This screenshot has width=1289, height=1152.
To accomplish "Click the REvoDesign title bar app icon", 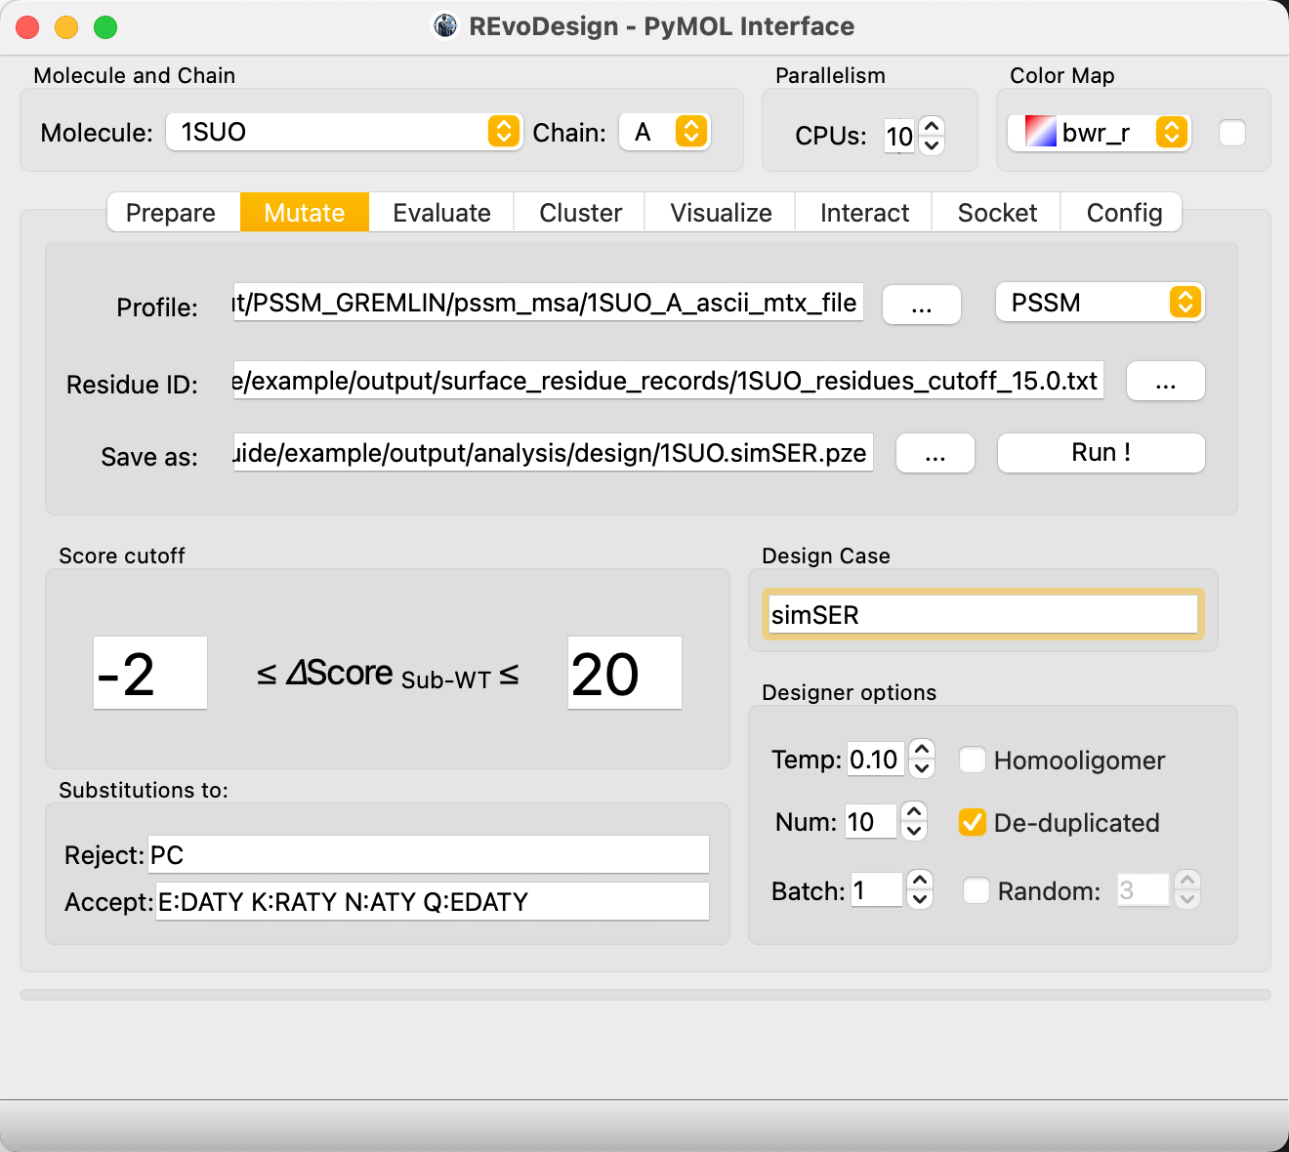I will point(445,25).
